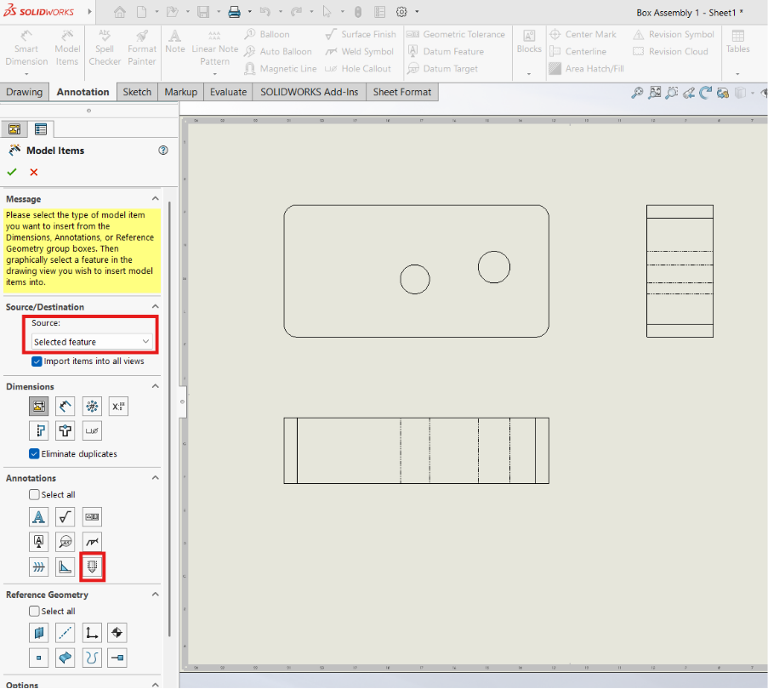
Task: Switch to the Sketch tab
Action: coord(137,92)
